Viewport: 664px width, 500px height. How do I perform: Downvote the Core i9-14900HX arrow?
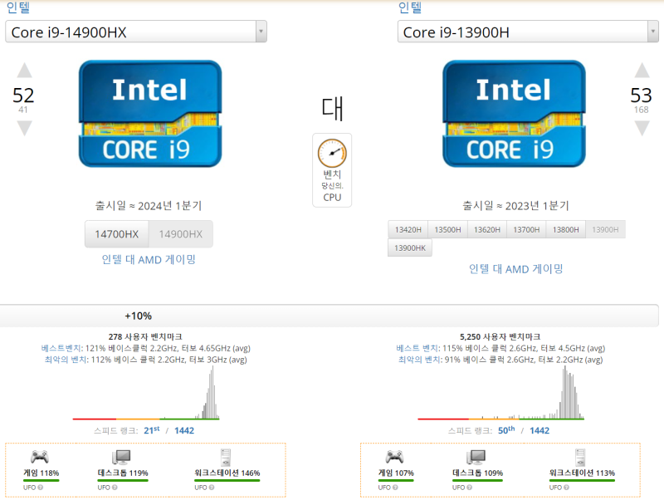point(25,128)
